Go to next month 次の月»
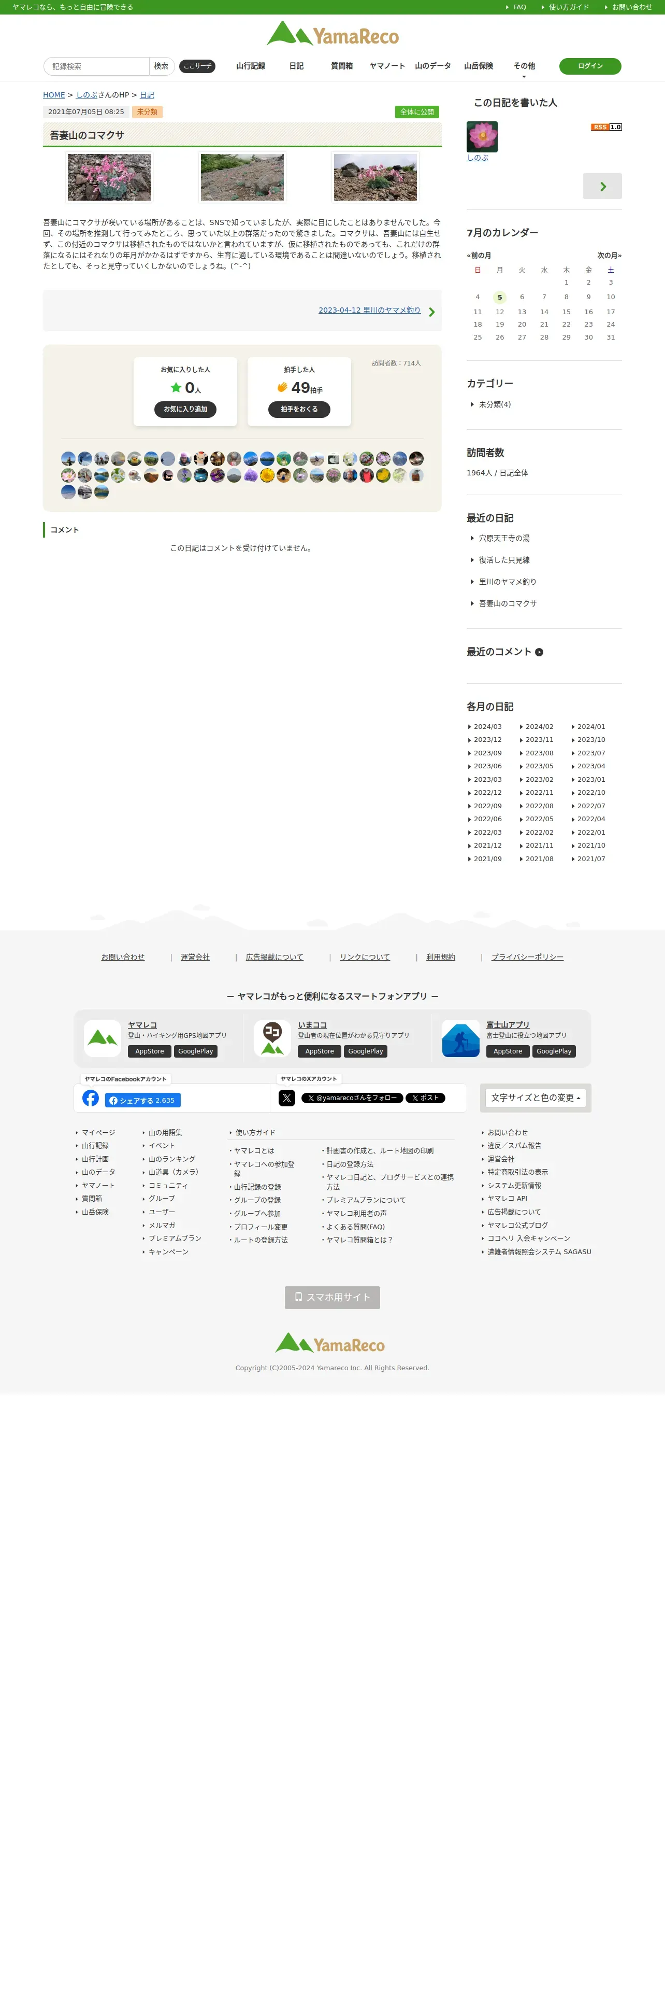Image resolution: width=665 pixels, height=1997 pixels. point(609,255)
